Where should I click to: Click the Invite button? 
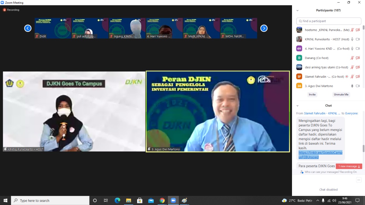click(x=312, y=95)
